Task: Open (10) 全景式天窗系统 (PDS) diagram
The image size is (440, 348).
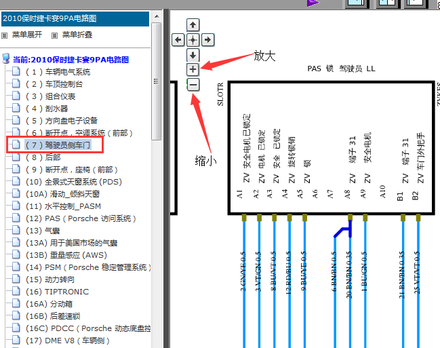Action: tap(74, 182)
